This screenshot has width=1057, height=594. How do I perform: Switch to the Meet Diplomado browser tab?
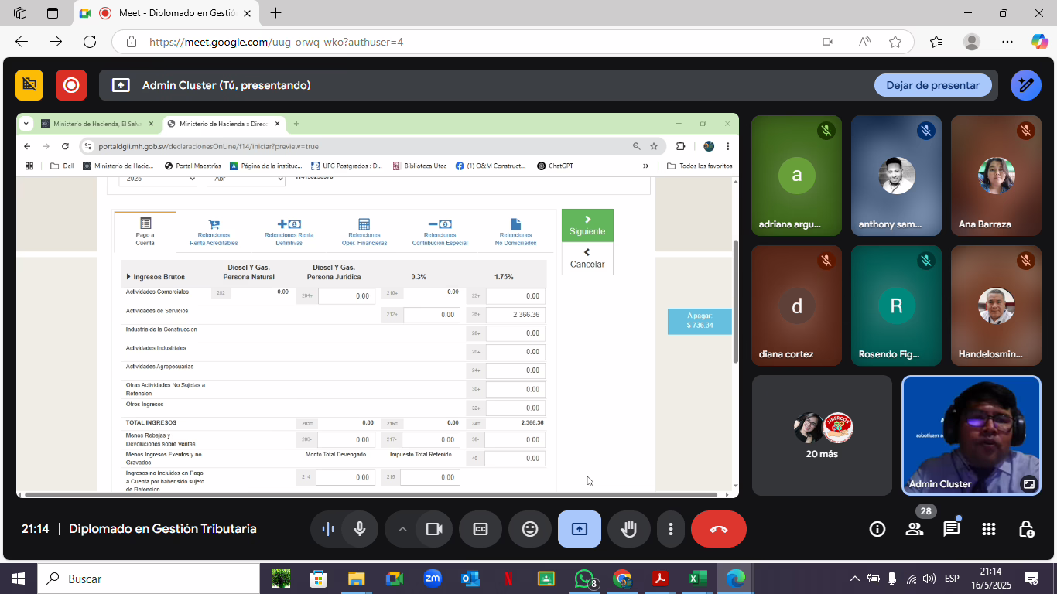(x=166, y=13)
